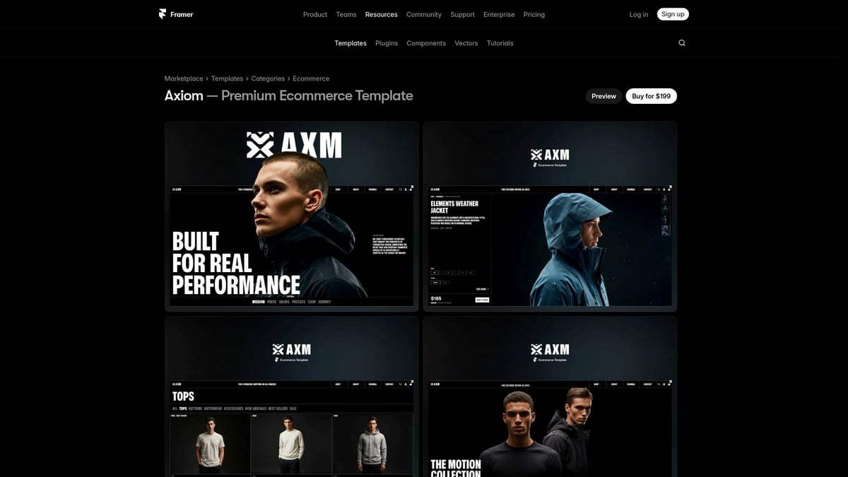Open the Tutorials tab
The width and height of the screenshot is (848, 477).
pyautogui.click(x=500, y=43)
